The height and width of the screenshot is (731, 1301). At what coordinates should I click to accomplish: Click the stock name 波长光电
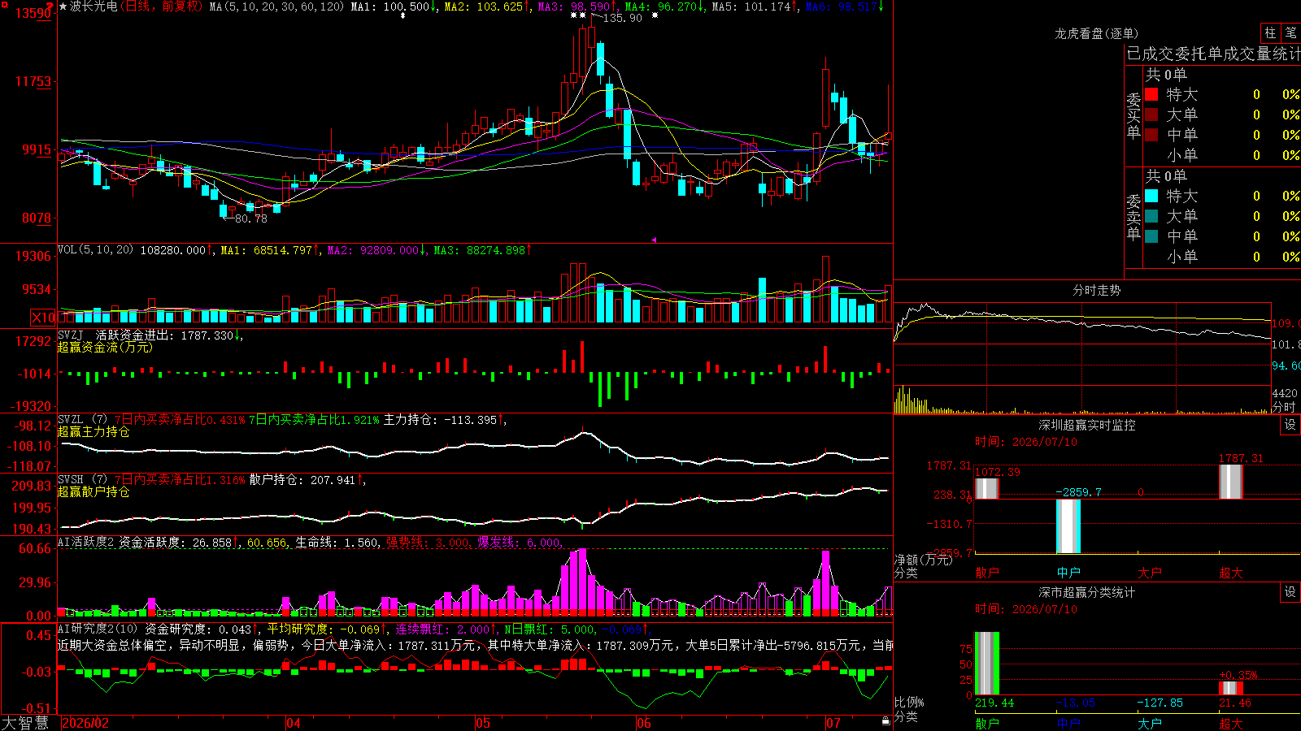94,6
